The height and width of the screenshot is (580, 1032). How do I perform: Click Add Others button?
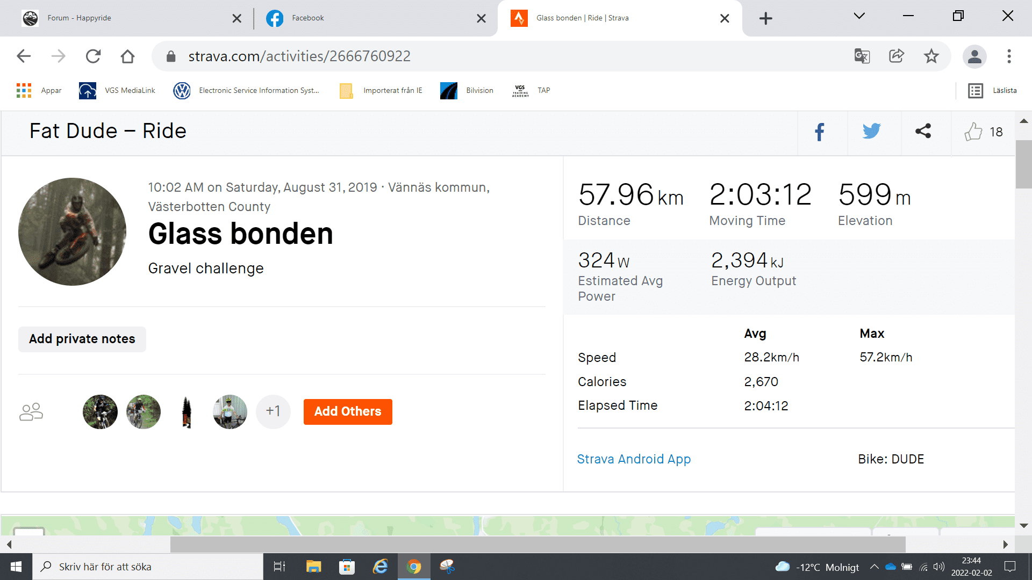[x=348, y=412]
